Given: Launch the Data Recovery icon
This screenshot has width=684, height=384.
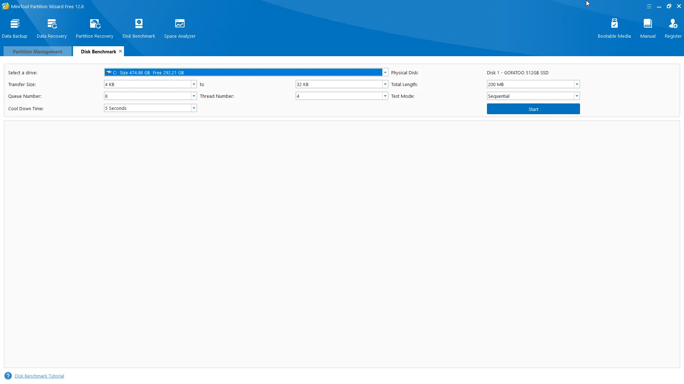Looking at the screenshot, I should (52, 24).
